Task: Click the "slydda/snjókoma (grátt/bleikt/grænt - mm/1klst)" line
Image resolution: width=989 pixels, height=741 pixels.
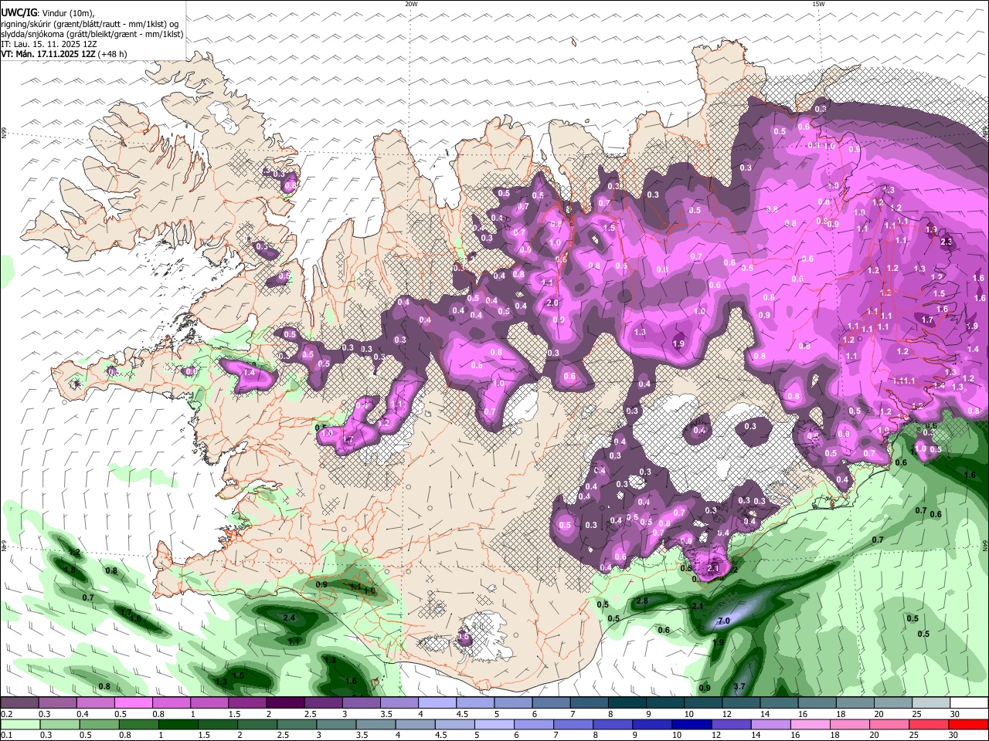Action: [92, 34]
